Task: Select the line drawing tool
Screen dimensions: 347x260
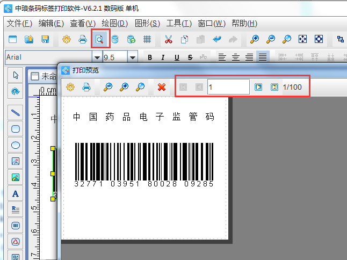Action: tap(15, 113)
